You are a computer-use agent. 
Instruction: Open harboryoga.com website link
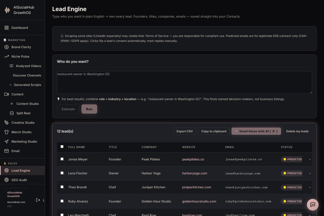tap(195, 173)
